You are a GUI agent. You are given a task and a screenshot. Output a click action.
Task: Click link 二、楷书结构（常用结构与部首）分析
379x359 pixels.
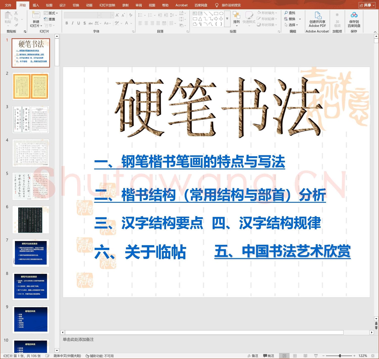(210, 195)
